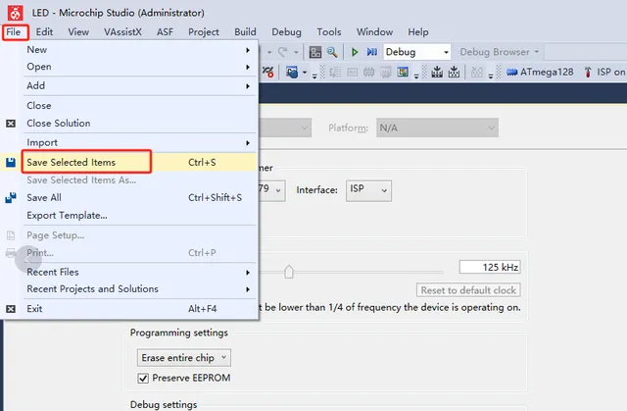Image resolution: width=627 pixels, height=411 pixels.
Task: Click the breakpoint toggle icon with red dot
Action: 267,72
